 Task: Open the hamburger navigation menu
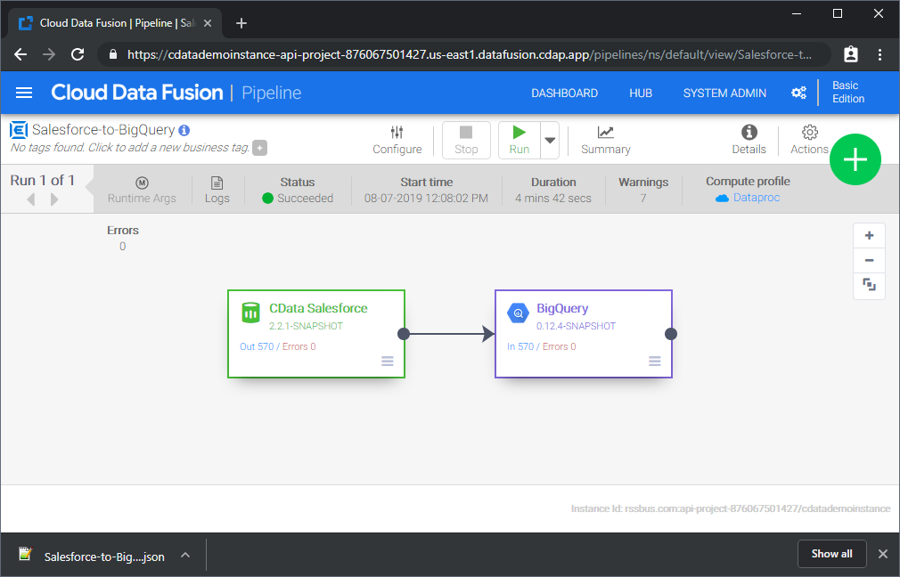coord(24,93)
